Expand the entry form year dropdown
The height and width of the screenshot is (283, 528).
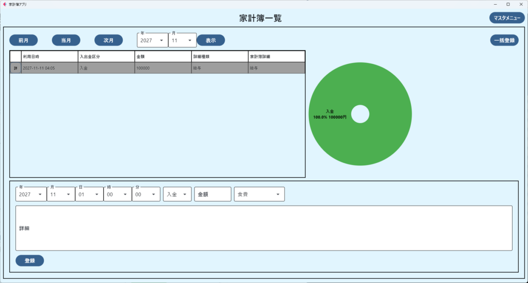coord(31,194)
